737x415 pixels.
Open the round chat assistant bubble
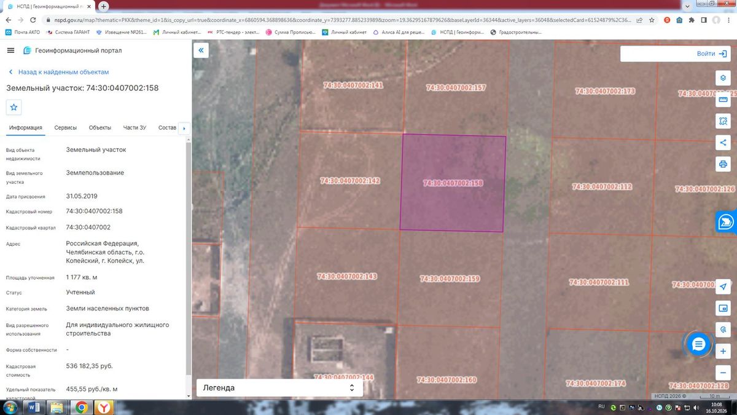[x=698, y=344]
